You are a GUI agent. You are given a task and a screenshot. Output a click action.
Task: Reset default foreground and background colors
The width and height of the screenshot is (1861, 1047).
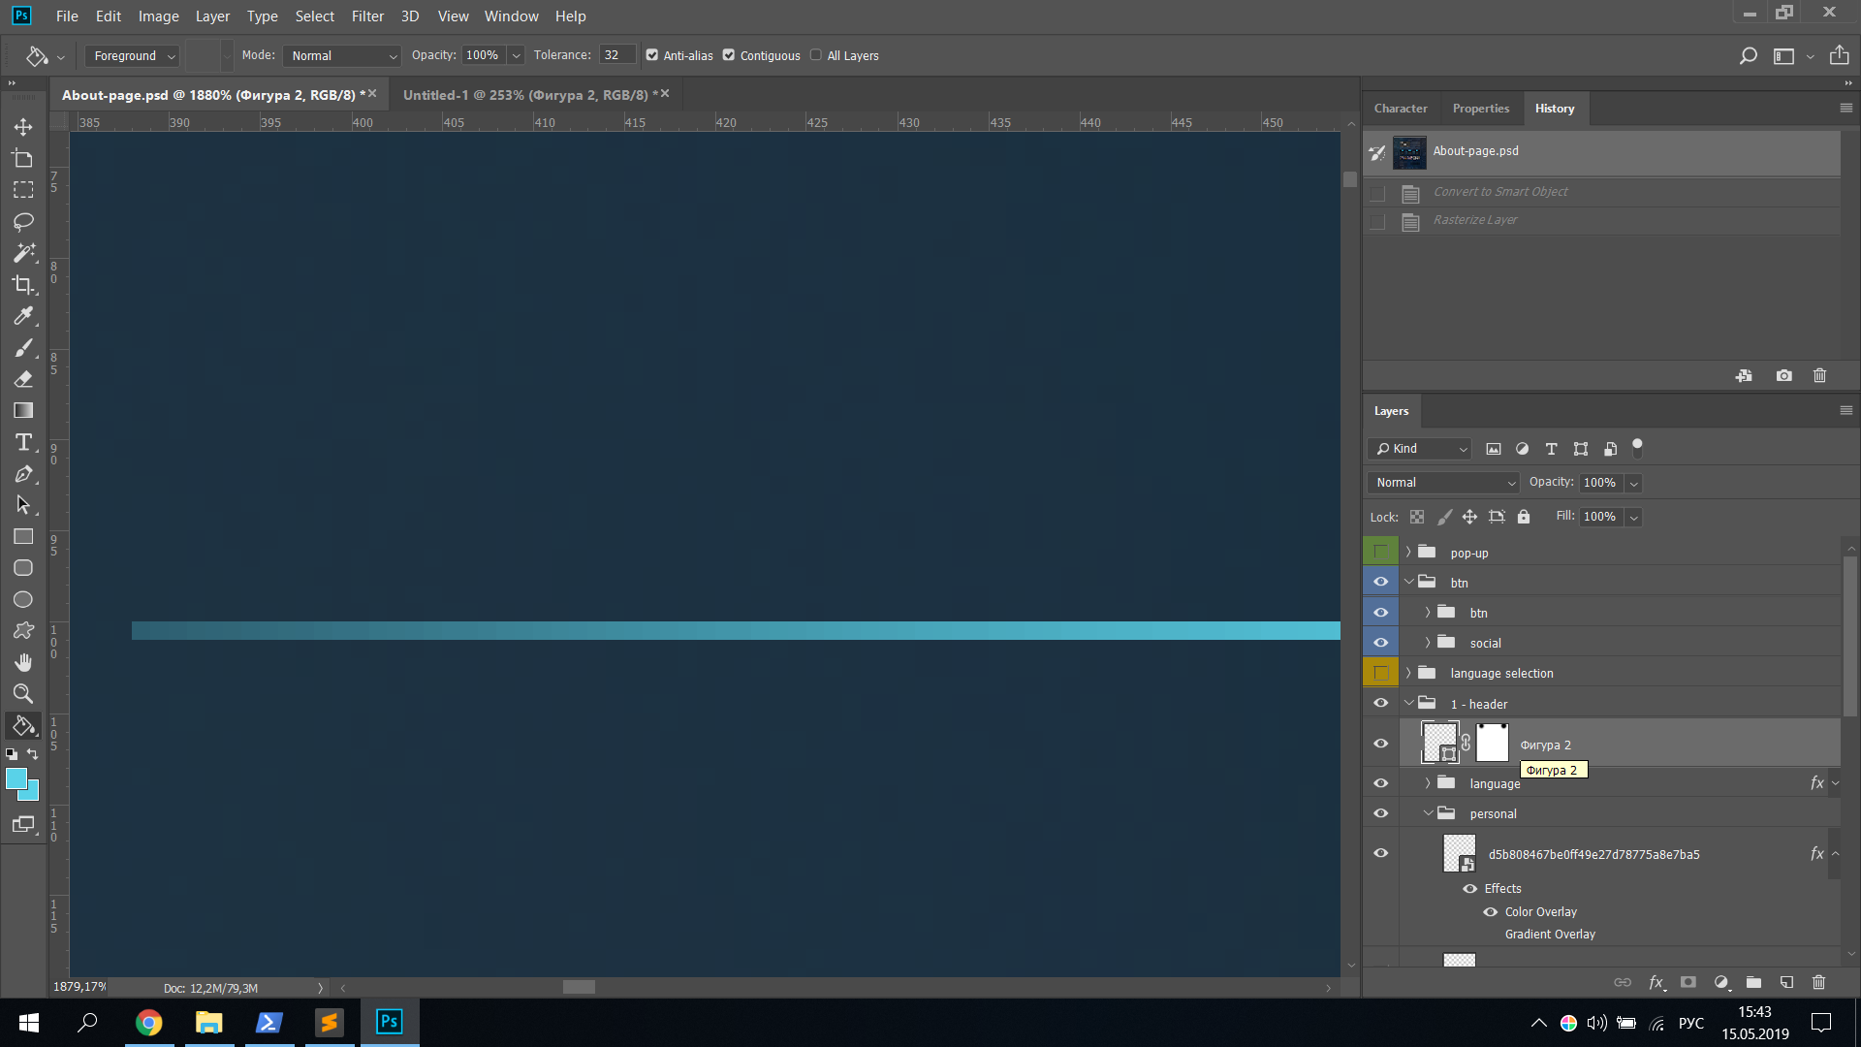12,754
